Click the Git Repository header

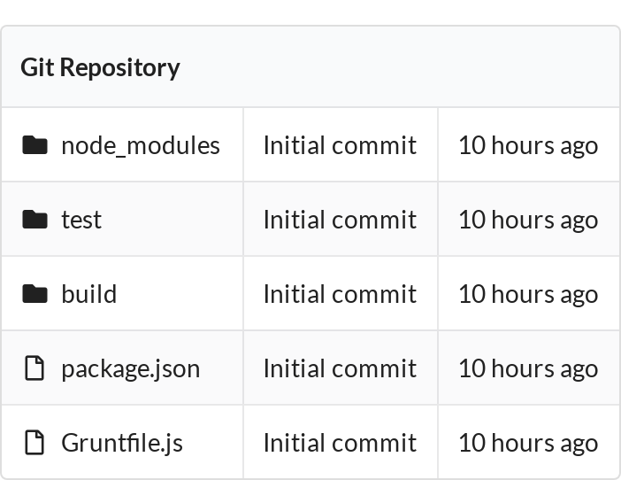tap(100, 68)
